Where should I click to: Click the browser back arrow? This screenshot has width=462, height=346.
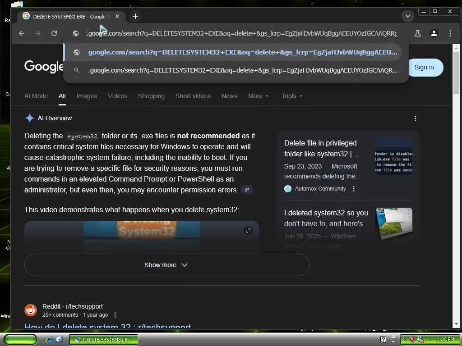22,33
